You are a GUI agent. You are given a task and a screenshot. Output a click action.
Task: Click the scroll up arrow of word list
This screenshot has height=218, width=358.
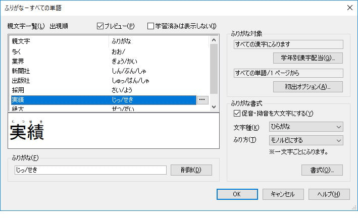pos(214,40)
